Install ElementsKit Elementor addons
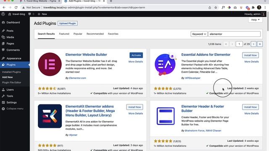269x151 pixels. [134, 107]
